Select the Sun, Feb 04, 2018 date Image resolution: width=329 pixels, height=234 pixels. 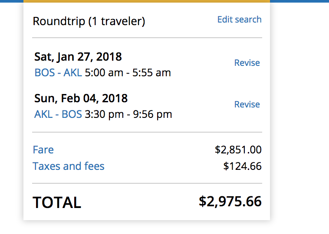click(81, 98)
